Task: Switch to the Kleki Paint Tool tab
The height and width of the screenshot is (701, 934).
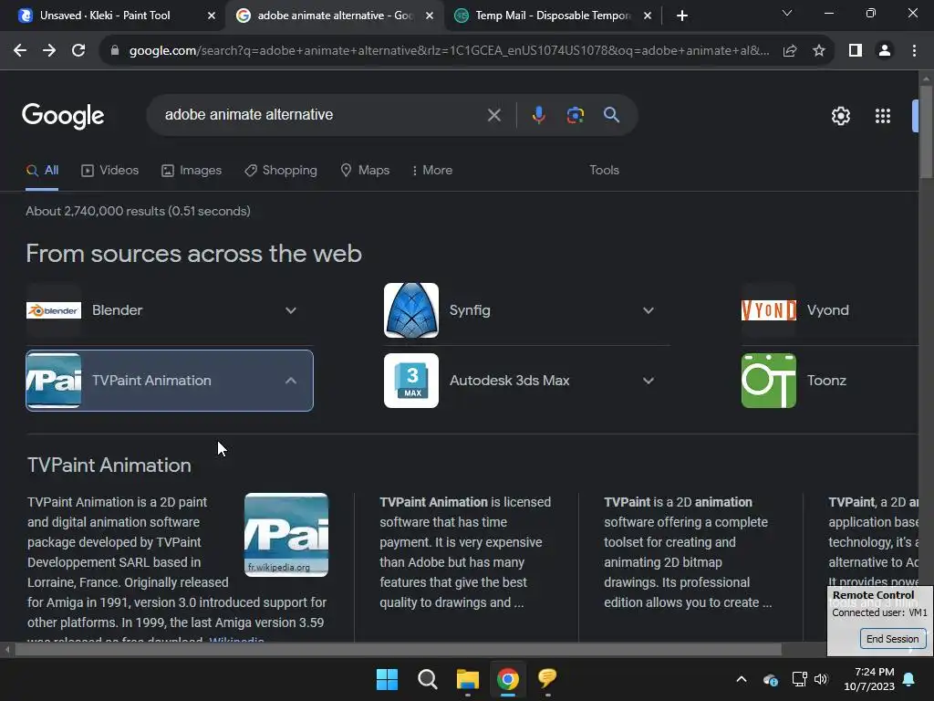Action: click(105, 16)
